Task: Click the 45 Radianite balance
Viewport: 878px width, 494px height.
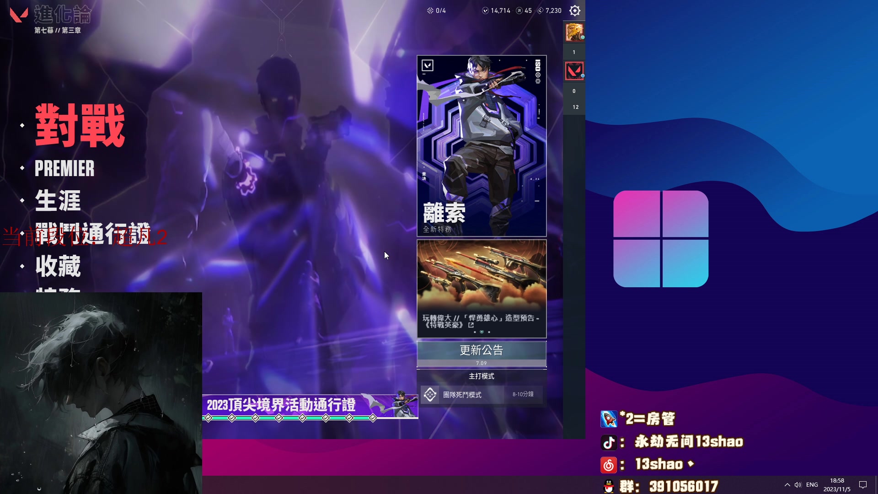Action: pos(528,11)
